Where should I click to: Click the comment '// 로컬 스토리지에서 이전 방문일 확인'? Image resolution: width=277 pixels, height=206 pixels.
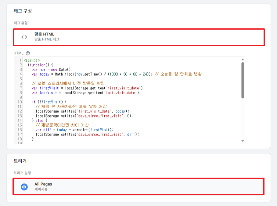coord(68,83)
